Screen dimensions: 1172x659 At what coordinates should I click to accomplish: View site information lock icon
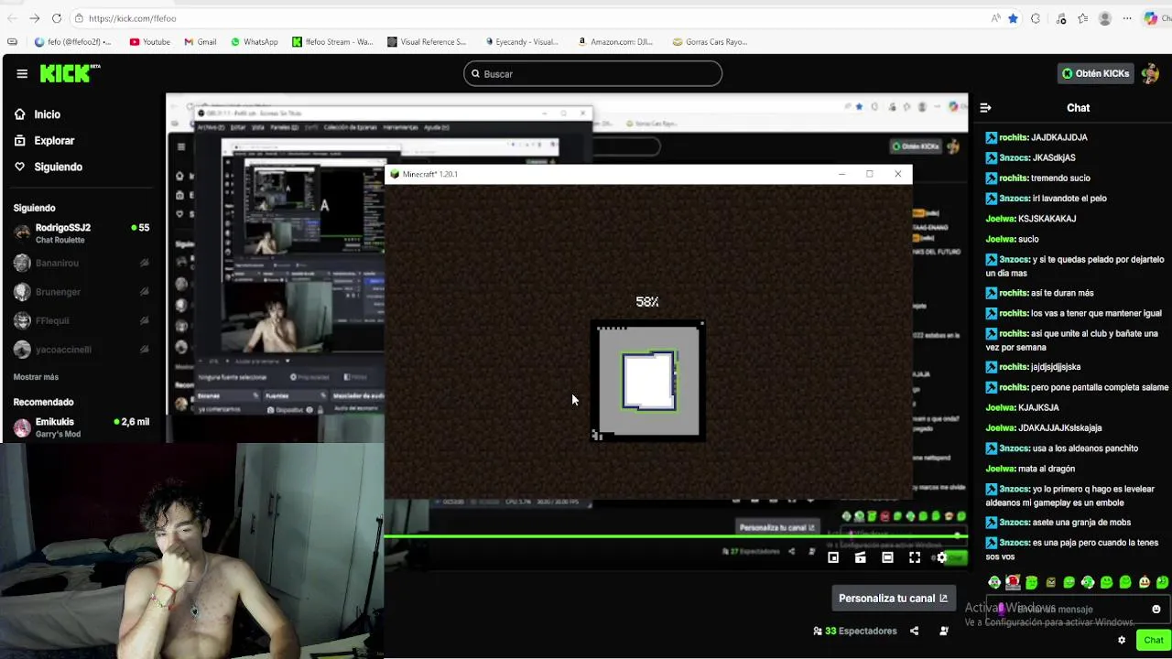pos(80,18)
